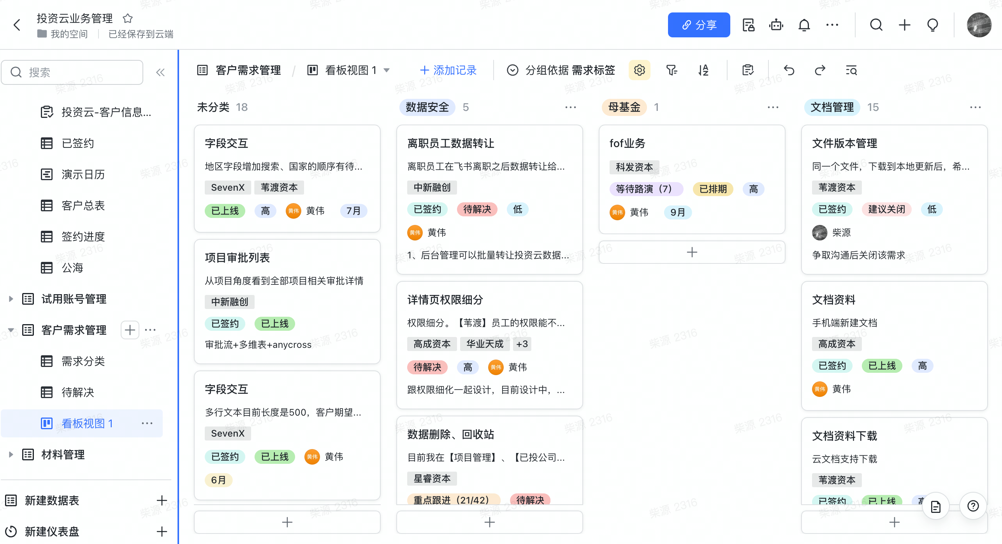Expand the 试用账号管理 tree item

tap(11, 299)
